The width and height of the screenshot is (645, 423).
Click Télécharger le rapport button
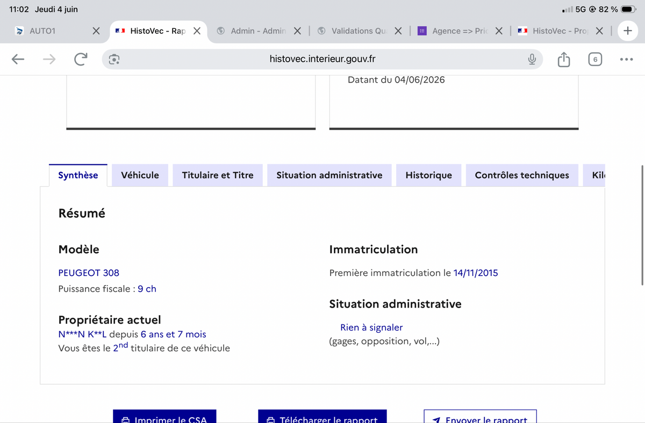point(322,417)
